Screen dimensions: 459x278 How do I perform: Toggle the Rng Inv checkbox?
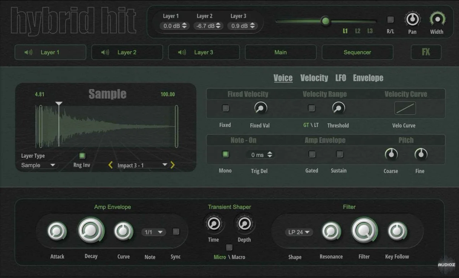click(82, 156)
